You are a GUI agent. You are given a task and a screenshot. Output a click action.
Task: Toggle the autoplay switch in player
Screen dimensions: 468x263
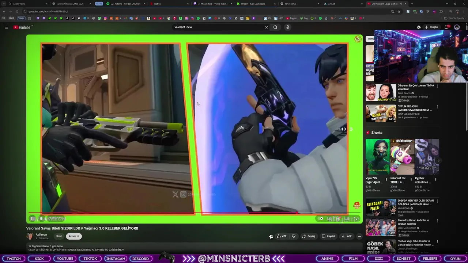tap(321, 218)
